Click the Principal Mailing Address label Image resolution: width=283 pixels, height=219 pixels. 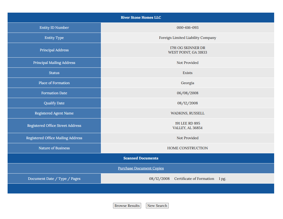click(54, 63)
